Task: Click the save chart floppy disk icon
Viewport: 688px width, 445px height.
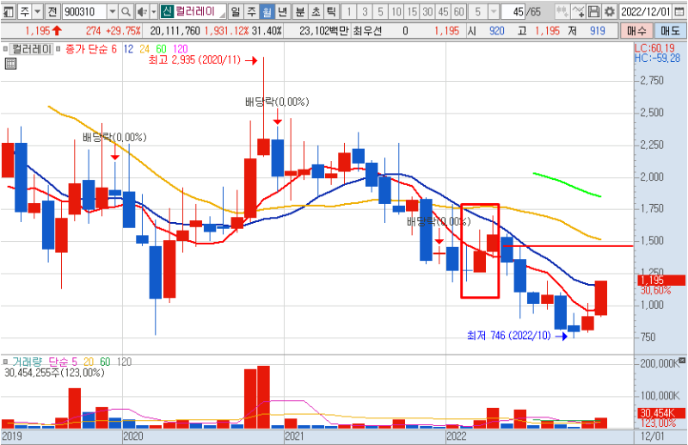Action: click(x=593, y=11)
